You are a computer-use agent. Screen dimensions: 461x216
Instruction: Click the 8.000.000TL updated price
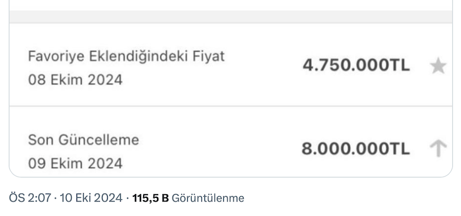356,149
